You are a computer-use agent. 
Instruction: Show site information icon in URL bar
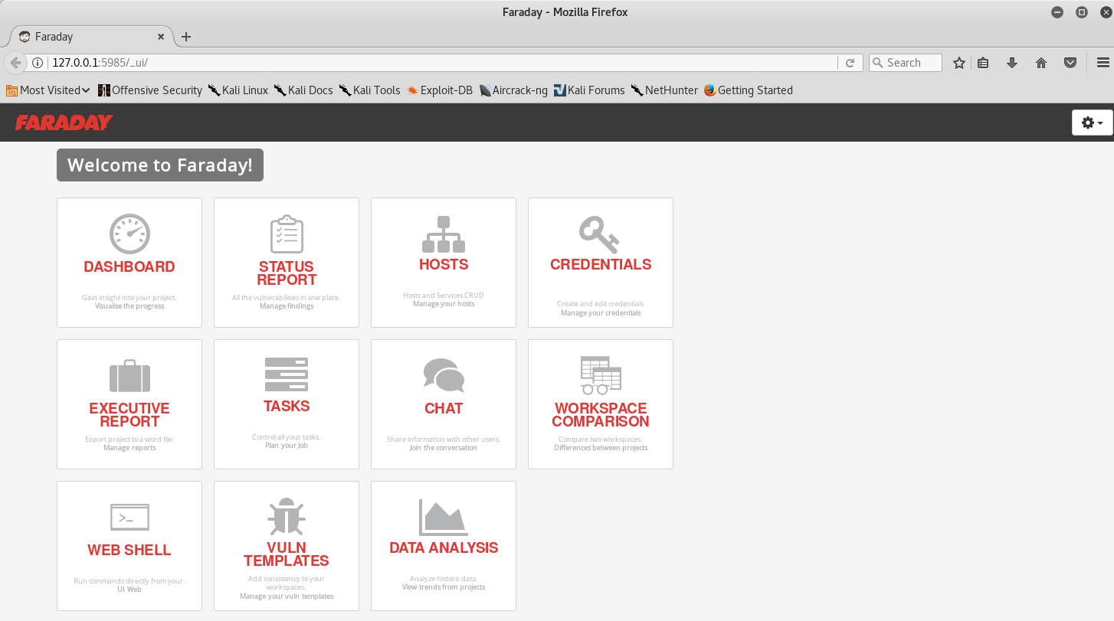pos(37,63)
